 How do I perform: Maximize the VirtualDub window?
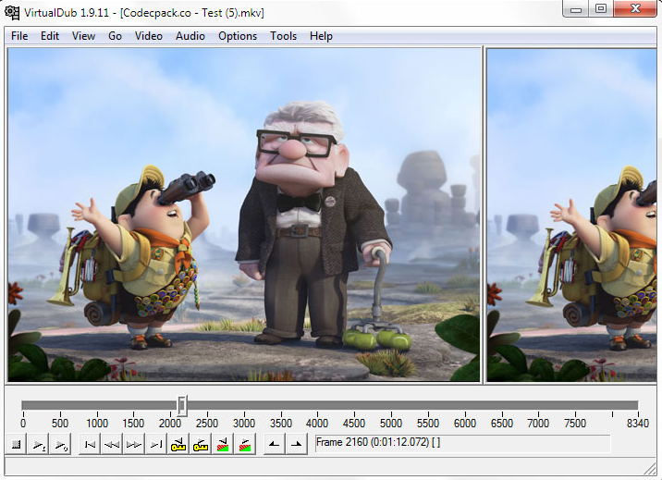pyautogui.click(x=601, y=8)
